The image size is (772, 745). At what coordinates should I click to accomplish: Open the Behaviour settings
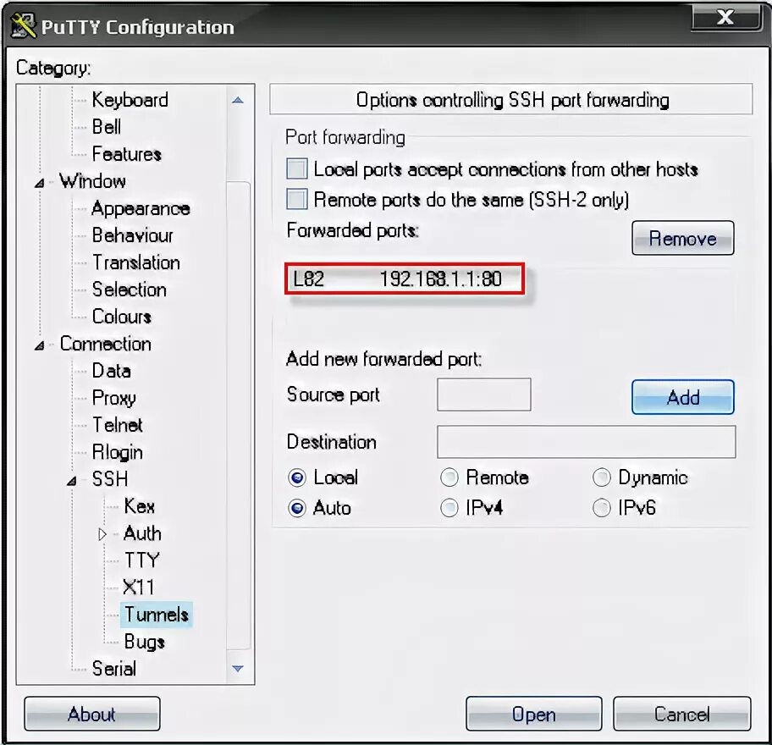132,235
